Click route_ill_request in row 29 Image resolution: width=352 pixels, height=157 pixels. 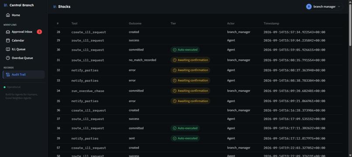click(x=88, y=41)
